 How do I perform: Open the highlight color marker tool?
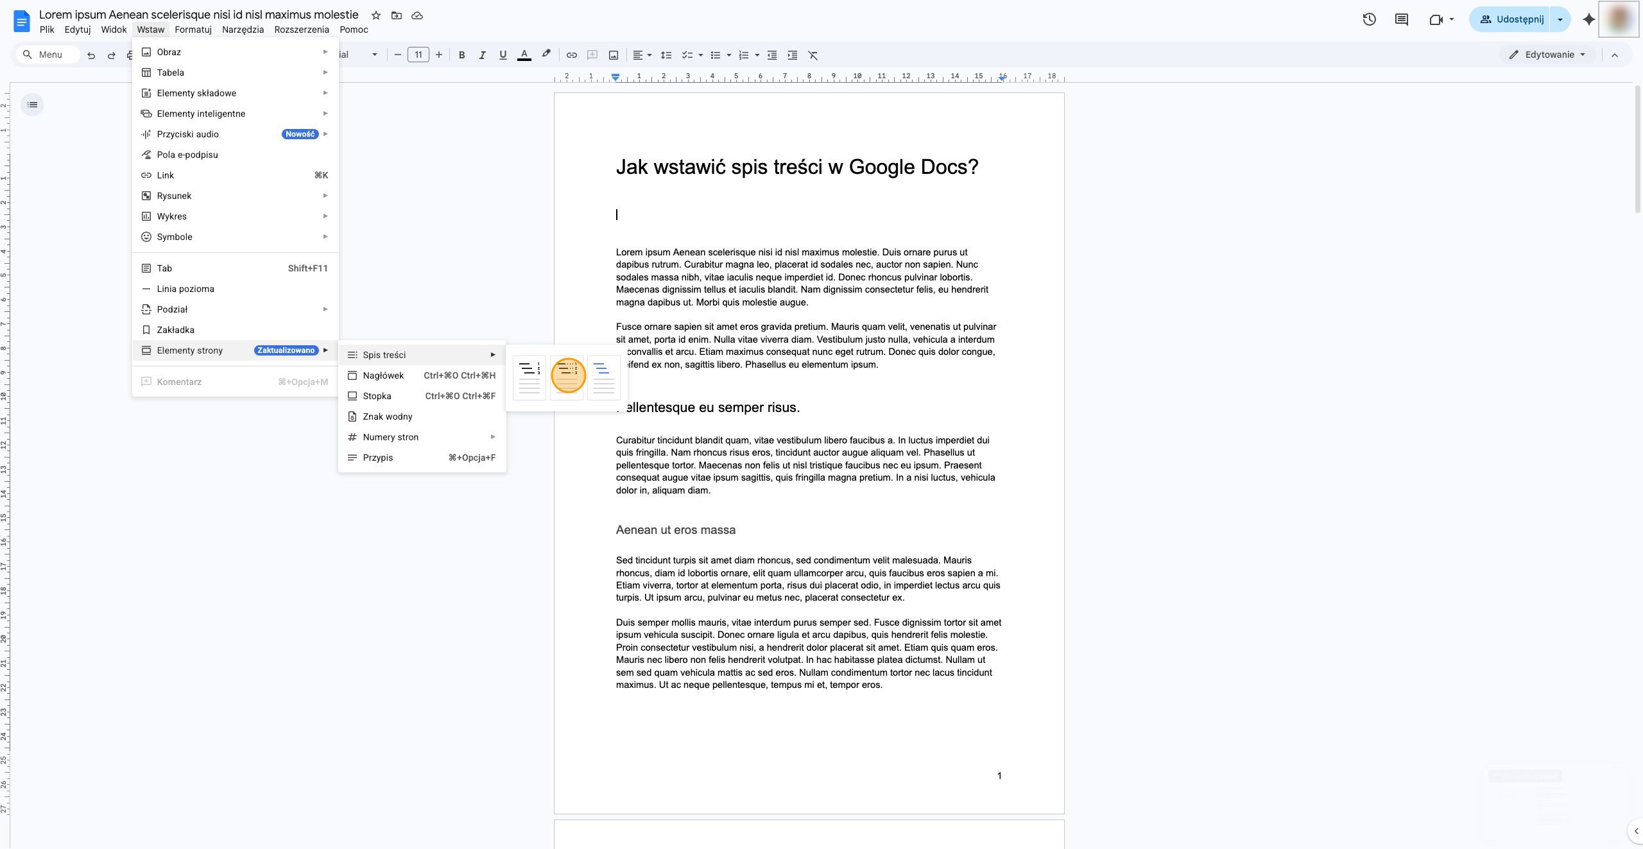coord(546,55)
